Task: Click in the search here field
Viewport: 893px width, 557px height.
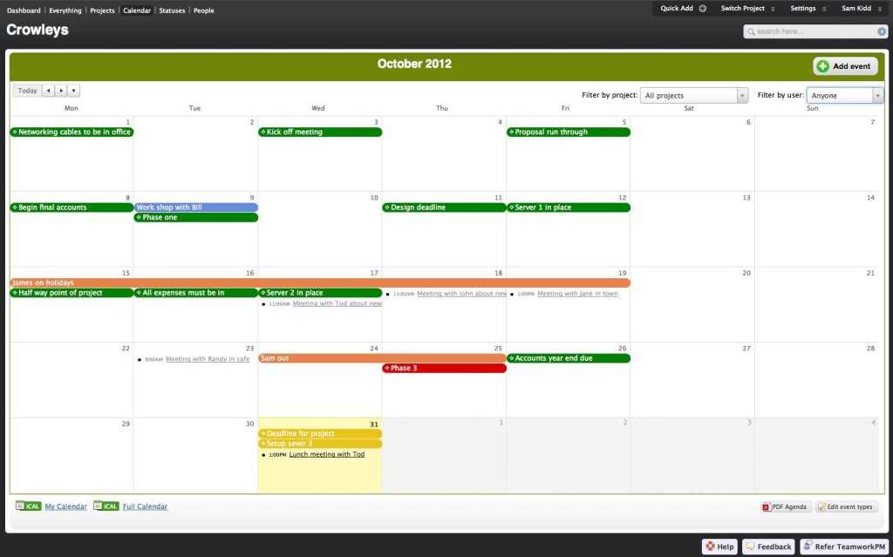Action: pyautogui.click(x=815, y=32)
